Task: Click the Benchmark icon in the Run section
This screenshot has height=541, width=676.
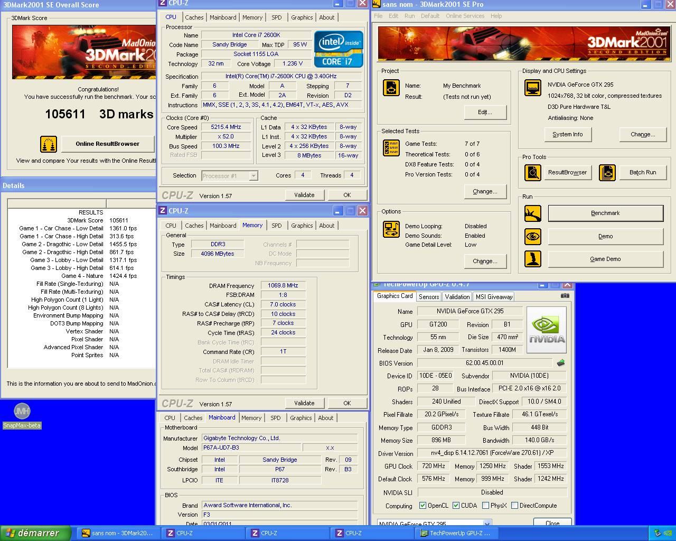Action: click(532, 213)
